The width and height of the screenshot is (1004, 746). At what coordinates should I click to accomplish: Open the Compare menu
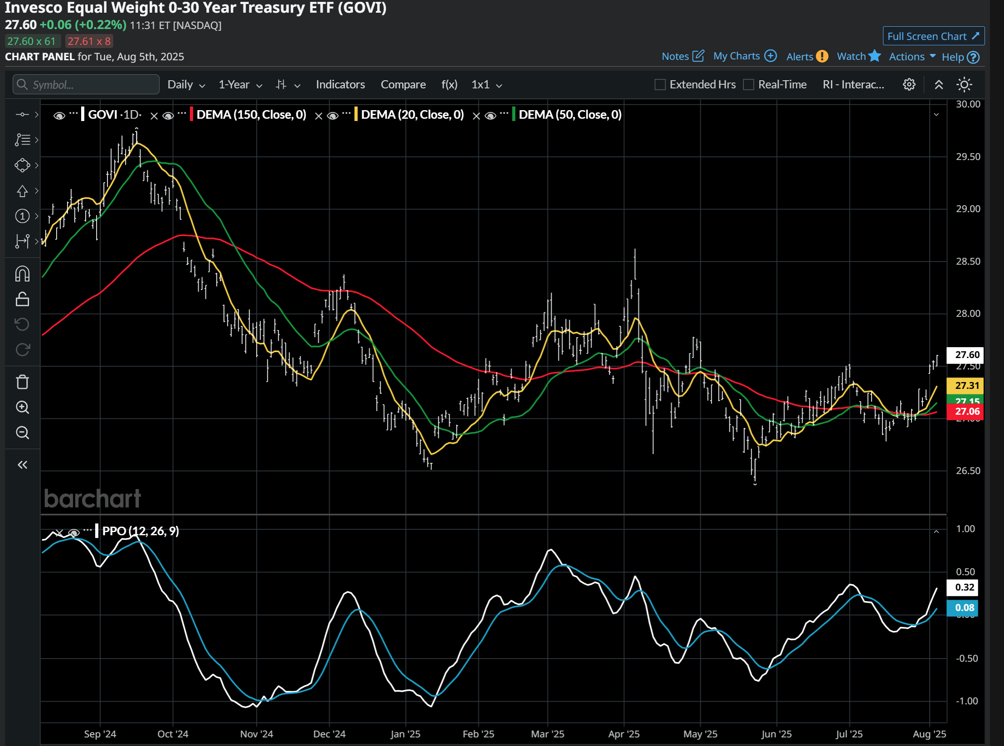click(x=403, y=85)
